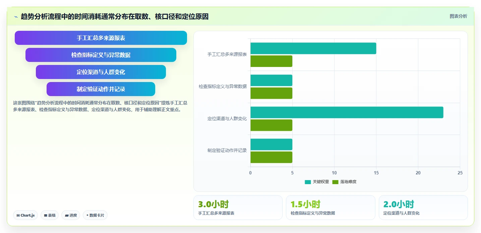Click the x-axis tick value 5
The image size is (481, 233).
(292, 173)
